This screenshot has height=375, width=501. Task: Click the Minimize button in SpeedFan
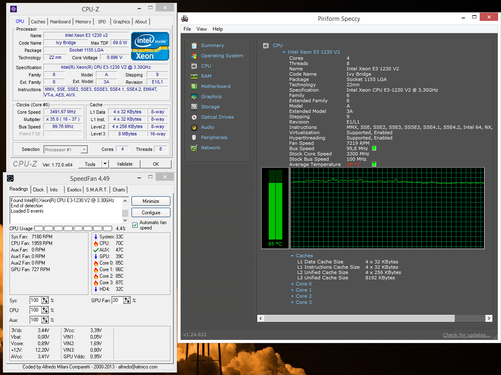pos(151,201)
